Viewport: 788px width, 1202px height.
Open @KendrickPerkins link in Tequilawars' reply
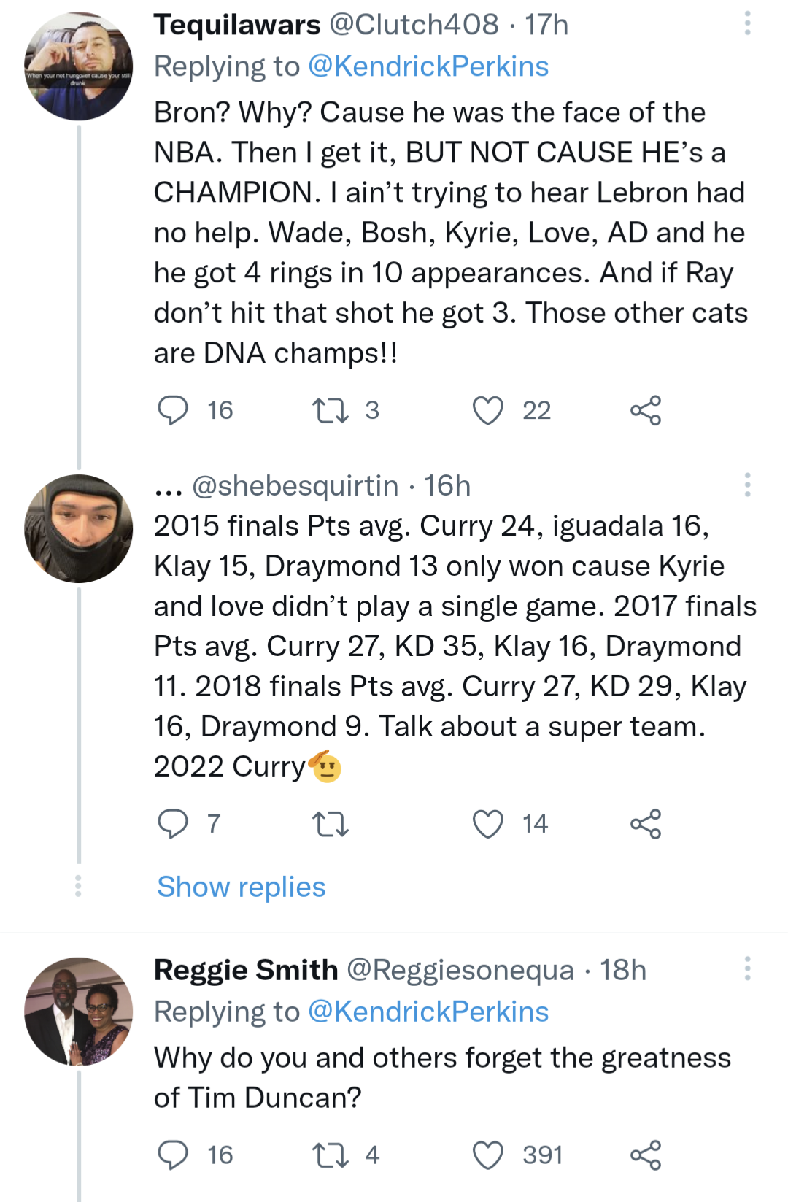pyautogui.click(x=428, y=66)
